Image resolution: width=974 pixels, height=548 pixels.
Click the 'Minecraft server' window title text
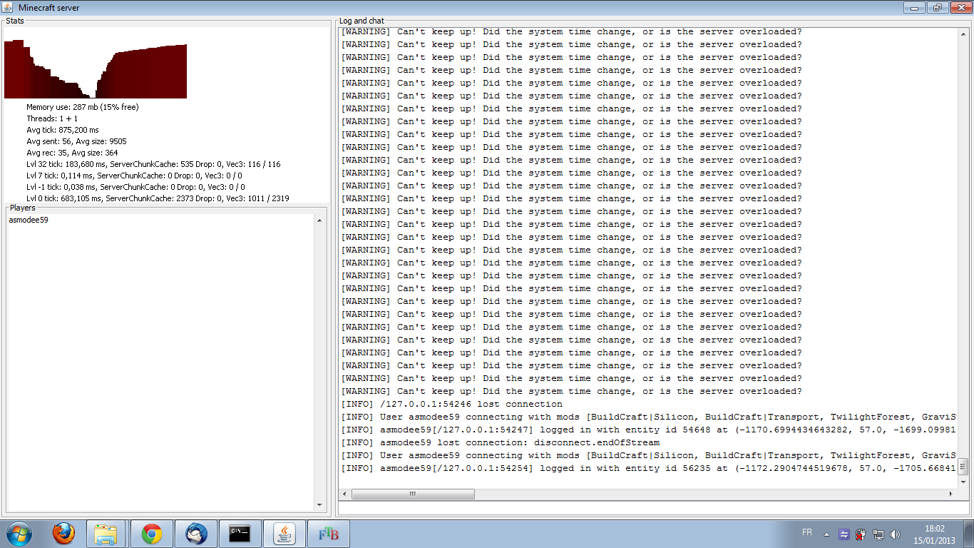tap(49, 8)
